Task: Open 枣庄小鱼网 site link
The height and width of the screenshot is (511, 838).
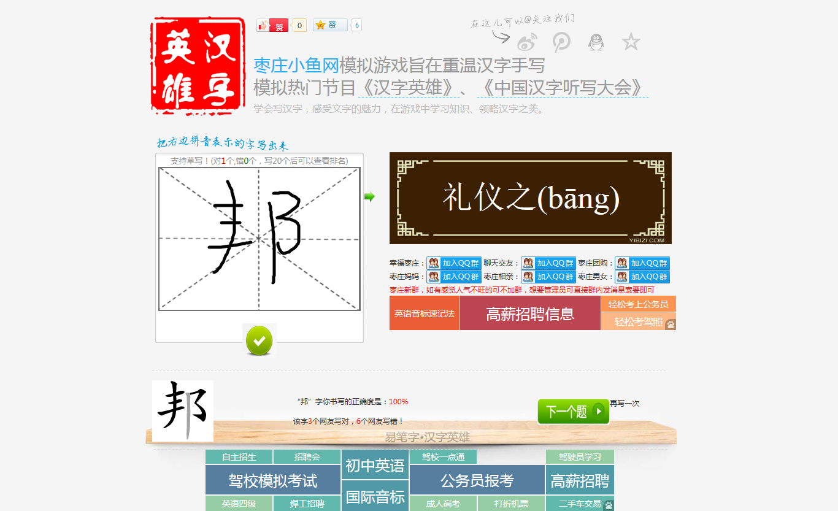Action: point(296,66)
